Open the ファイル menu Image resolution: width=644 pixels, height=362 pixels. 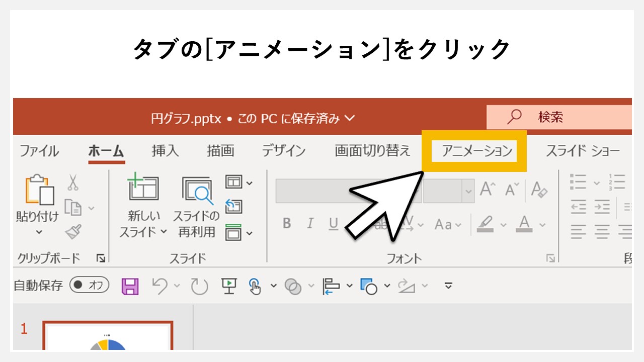click(x=39, y=150)
